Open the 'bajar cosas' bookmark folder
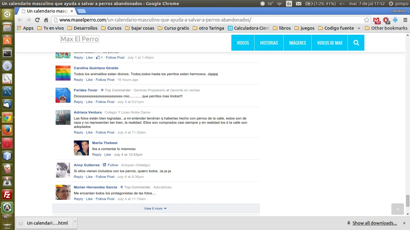 (140, 28)
